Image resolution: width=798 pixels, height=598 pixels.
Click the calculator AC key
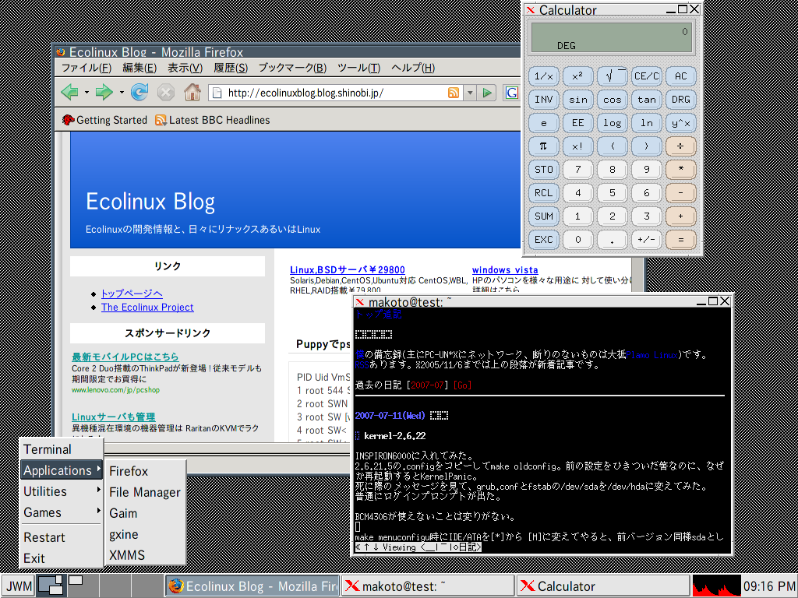pos(680,76)
